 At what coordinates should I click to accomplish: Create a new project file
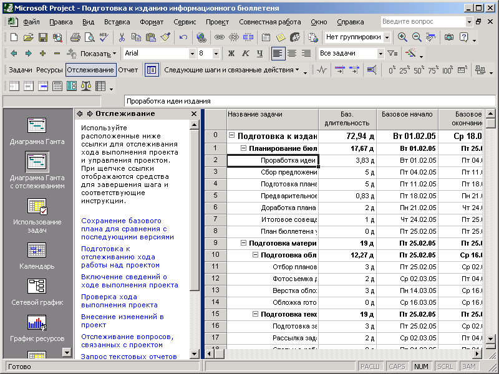(14, 37)
